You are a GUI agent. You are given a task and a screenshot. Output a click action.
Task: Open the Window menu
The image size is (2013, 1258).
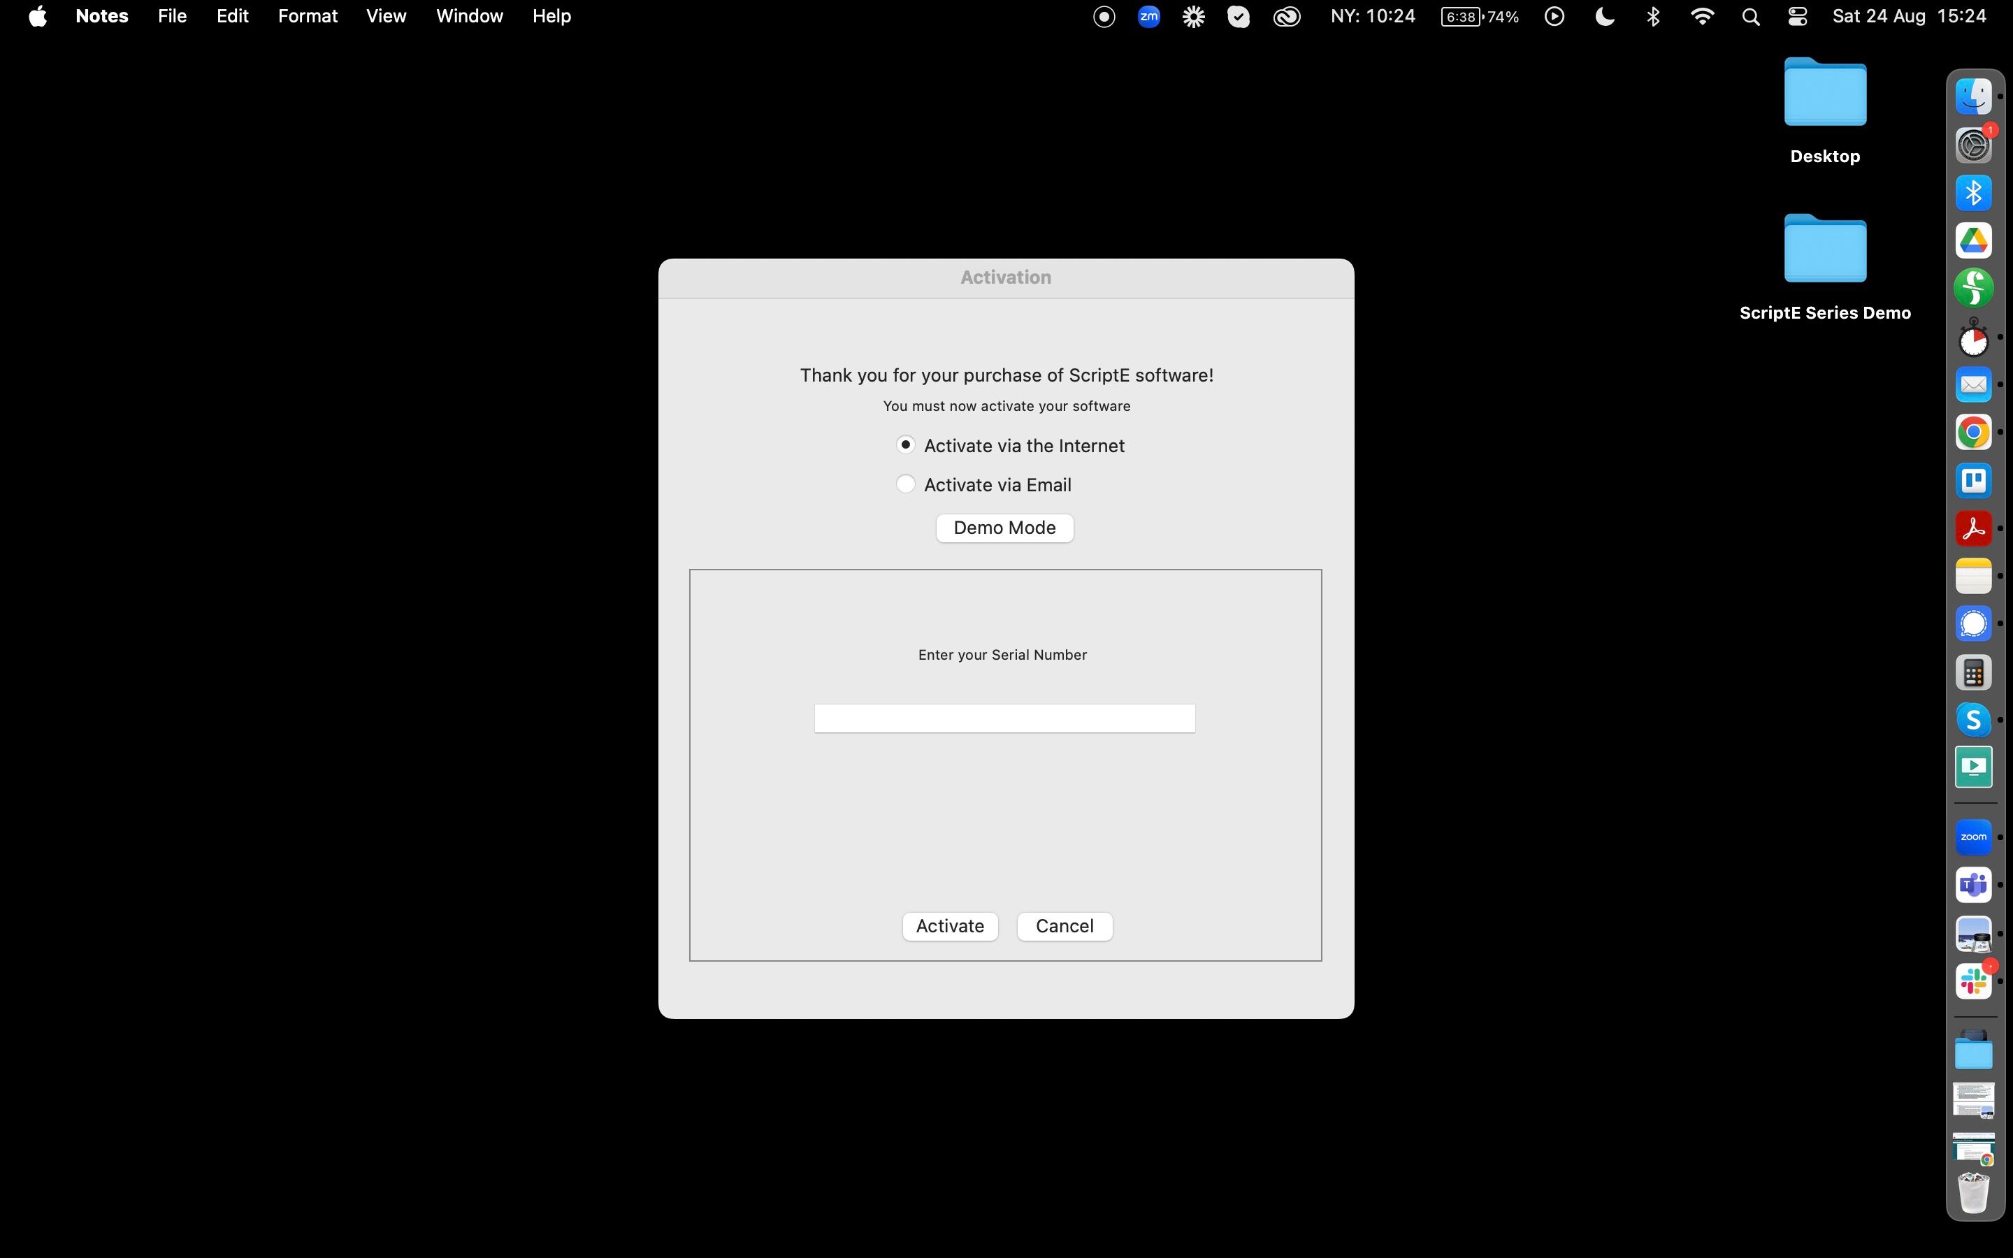pyautogui.click(x=469, y=16)
